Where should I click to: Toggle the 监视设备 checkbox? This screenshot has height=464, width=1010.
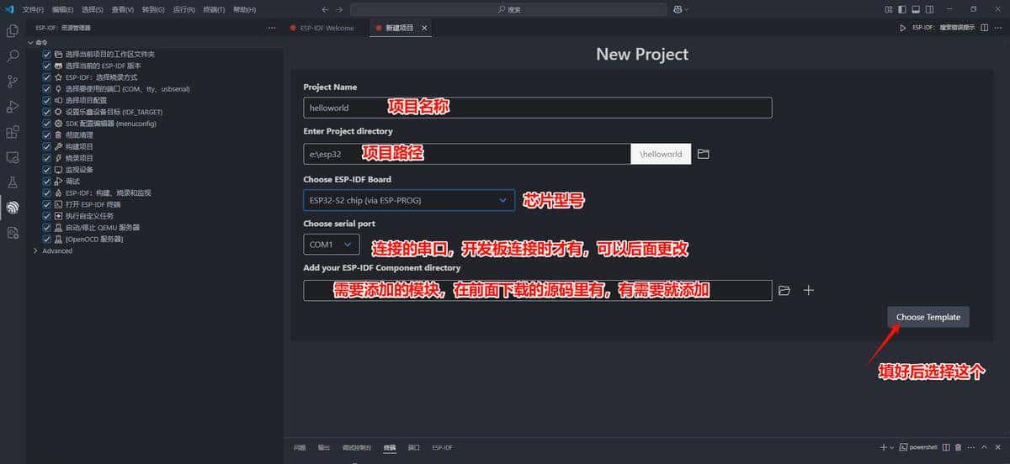click(47, 170)
